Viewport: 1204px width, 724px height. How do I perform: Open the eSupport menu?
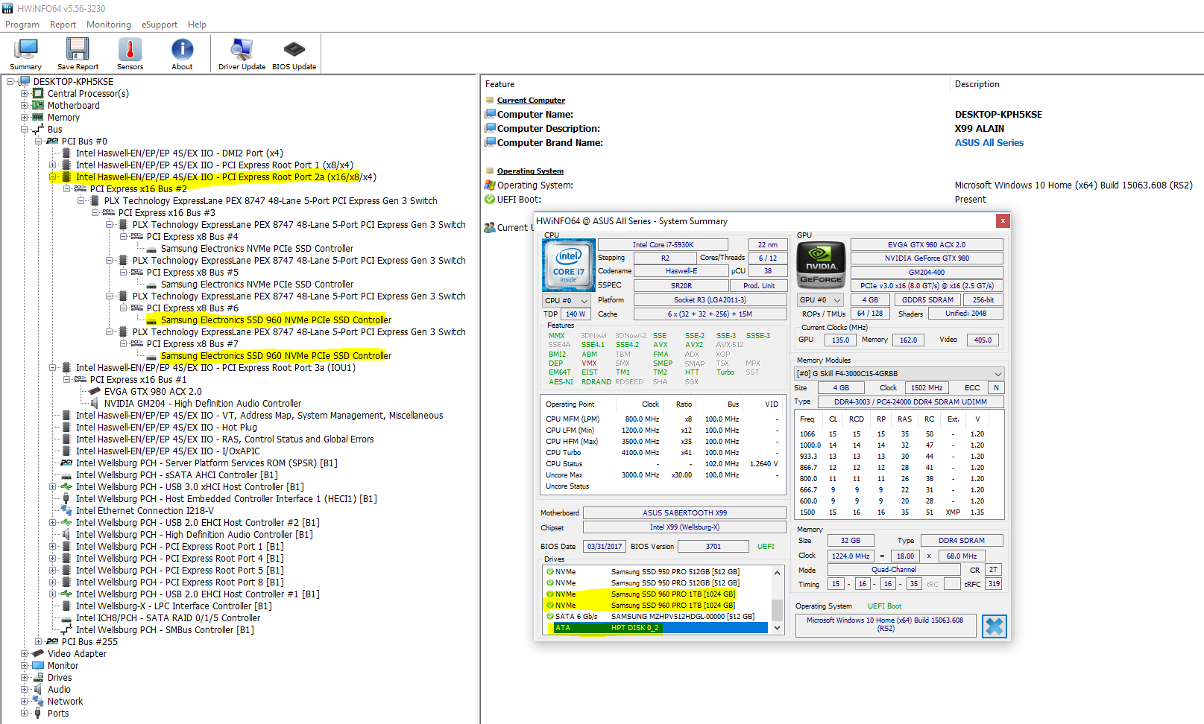[160, 25]
